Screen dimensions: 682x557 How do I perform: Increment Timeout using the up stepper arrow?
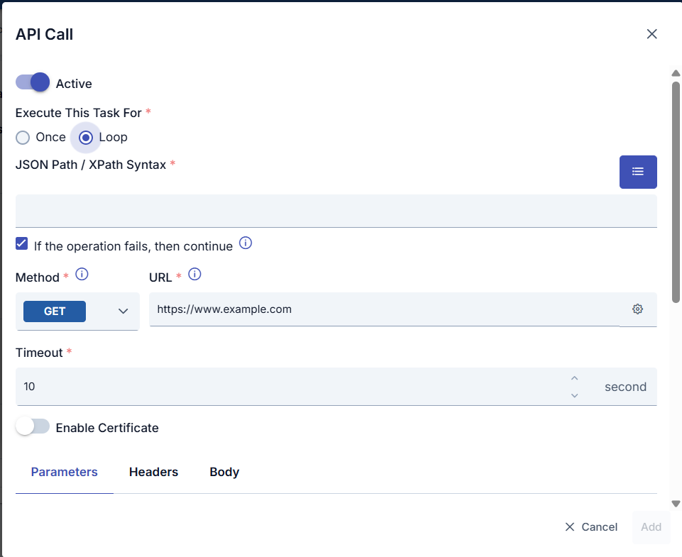(574, 377)
